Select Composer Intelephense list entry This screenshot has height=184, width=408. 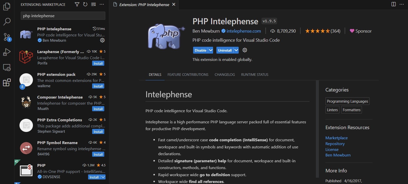tap(62, 103)
